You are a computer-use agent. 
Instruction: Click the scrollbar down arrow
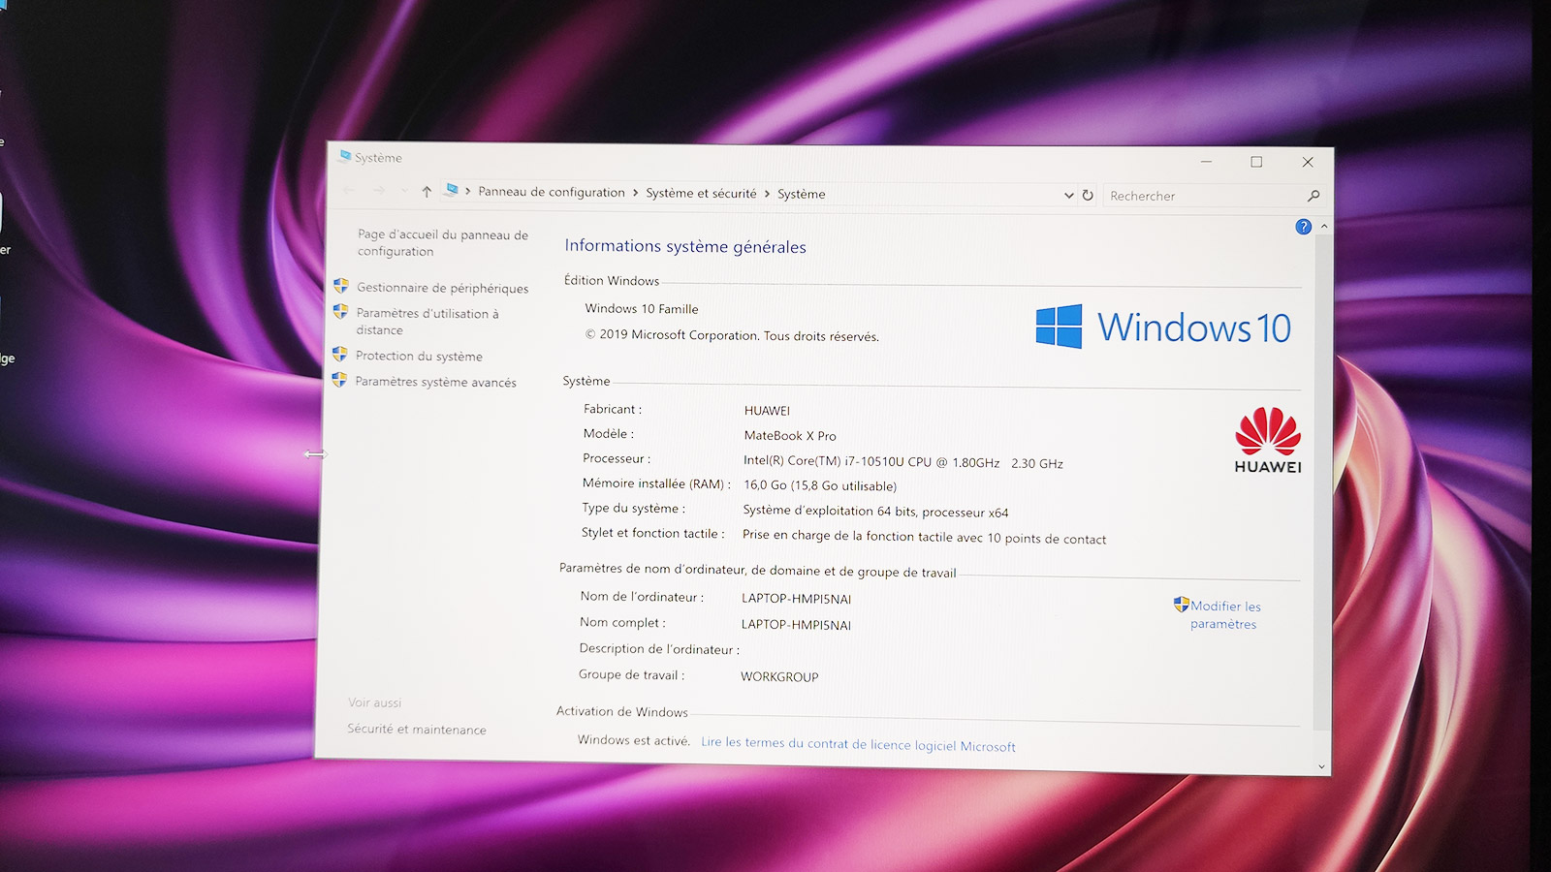point(1321,765)
